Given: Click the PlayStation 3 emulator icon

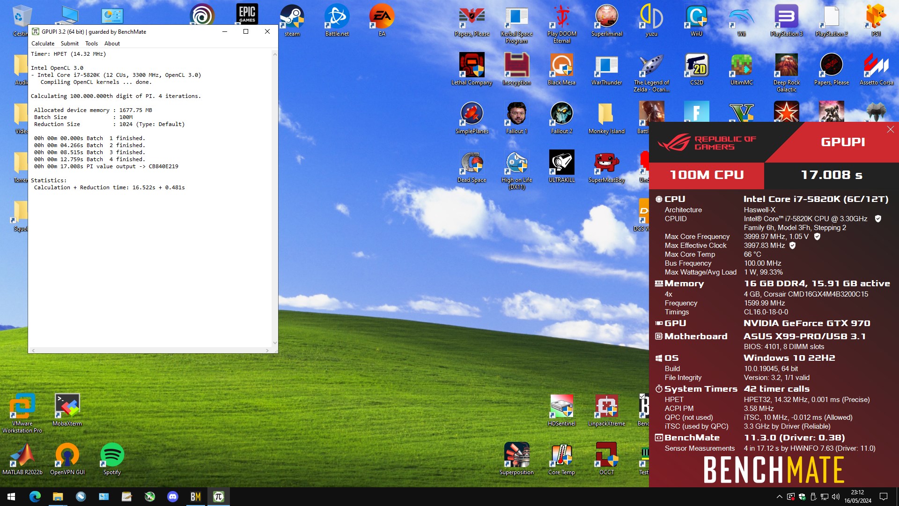Looking at the screenshot, I should 786,21.
